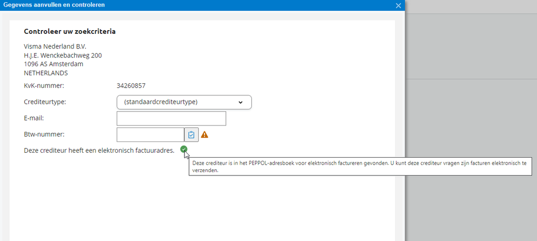The height and width of the screenshot is (241, 537).
Task: Click the dialog title bar text
Action: pos(54,5)
